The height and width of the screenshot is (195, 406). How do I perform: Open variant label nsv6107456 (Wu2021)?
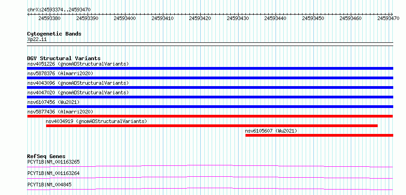coord(53,102)
